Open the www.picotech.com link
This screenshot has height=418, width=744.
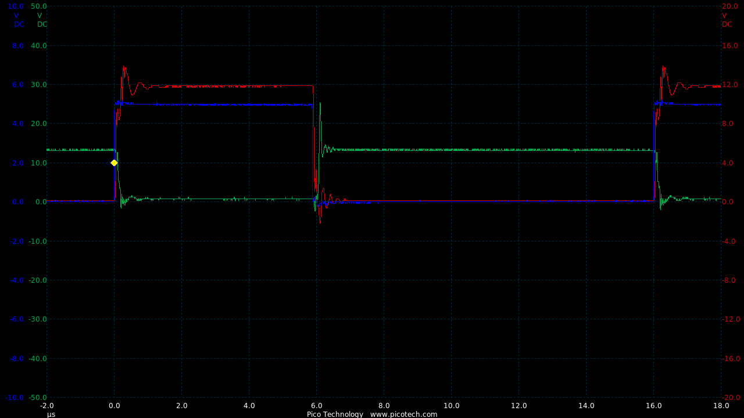(x=403, y=414)
